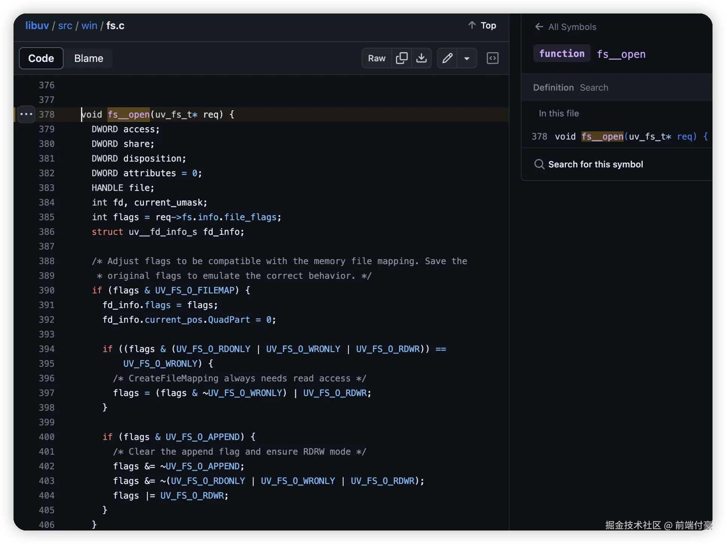The height and width of the screenshot is (544, 726).
Task: Open the Raw file view
Action: click(376, 58)
